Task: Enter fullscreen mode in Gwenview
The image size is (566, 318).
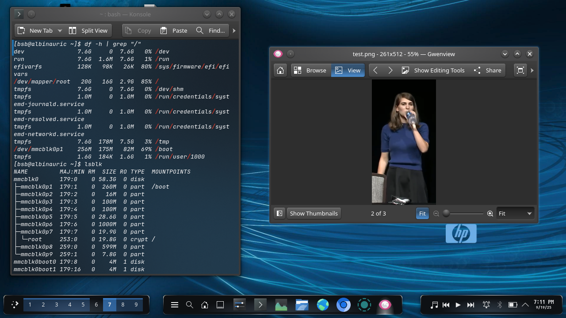Action: 520,70
